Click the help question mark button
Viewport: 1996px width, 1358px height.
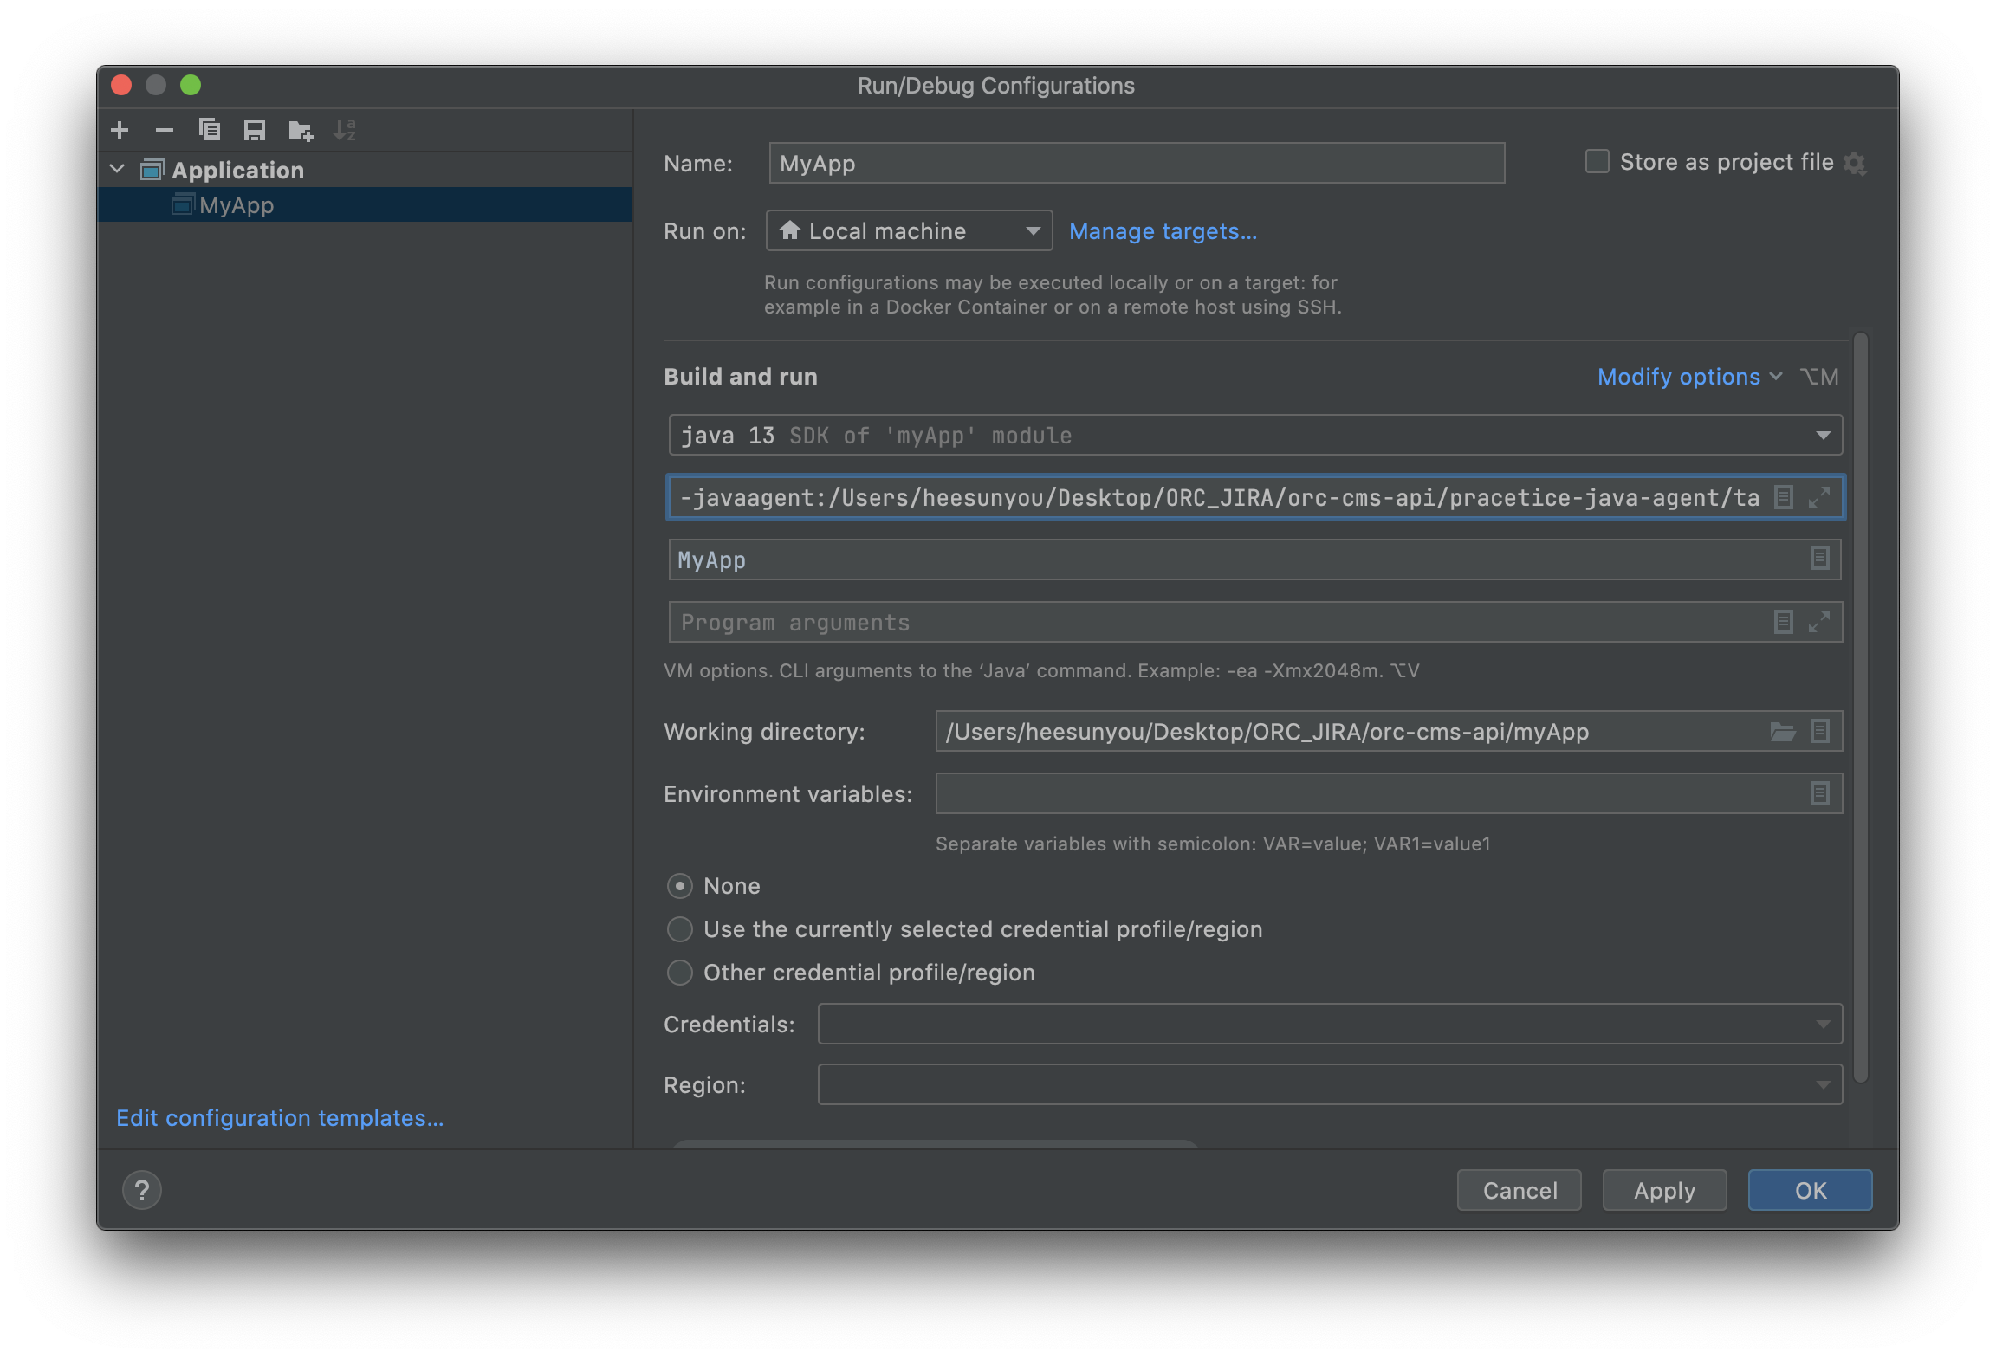[142, 1190]
